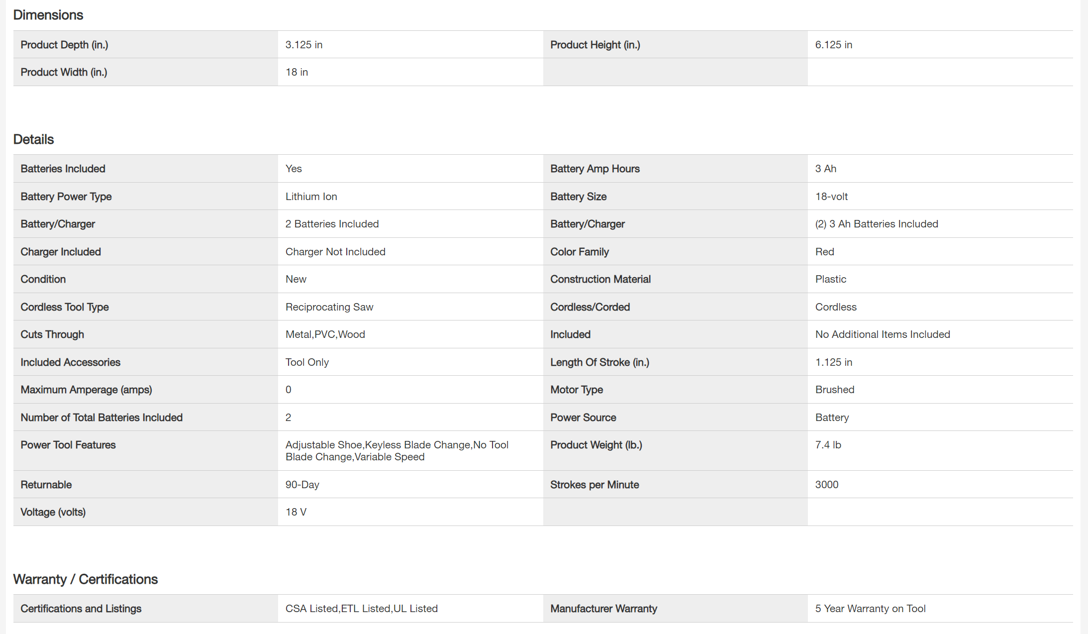Click the 6.125 in height value
Screen dimensions: 1088x634
(833, 45)
